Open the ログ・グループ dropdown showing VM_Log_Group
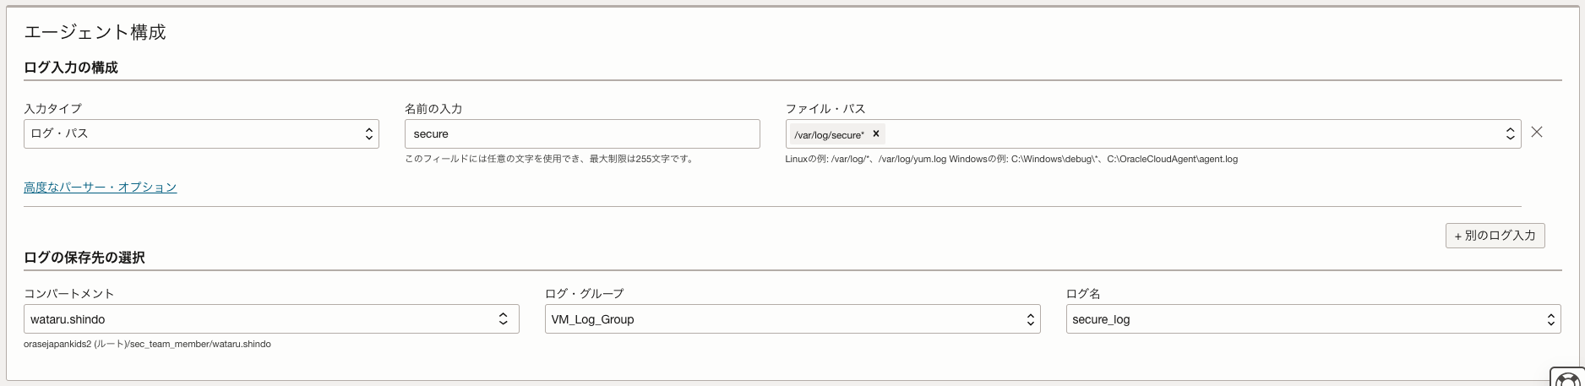This screenshot has width=1585, height=386. [x=792, y=319]
